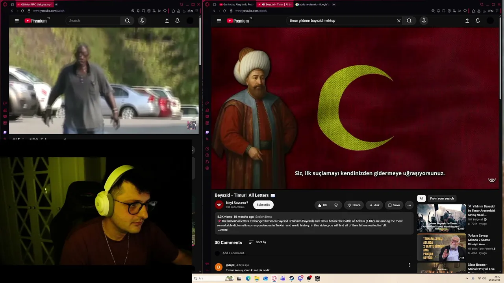Switch to the 'Beyazid - Timur' browser tab
Image resolution: width=504 pixels, height=283 pixels.
(x=275, y=4)
